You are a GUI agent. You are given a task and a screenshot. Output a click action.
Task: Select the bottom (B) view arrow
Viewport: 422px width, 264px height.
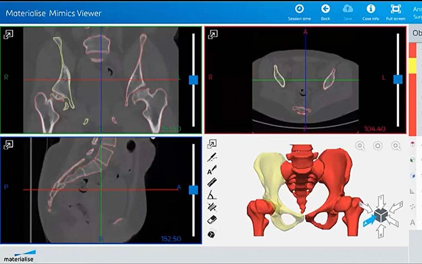pos(381,231)
